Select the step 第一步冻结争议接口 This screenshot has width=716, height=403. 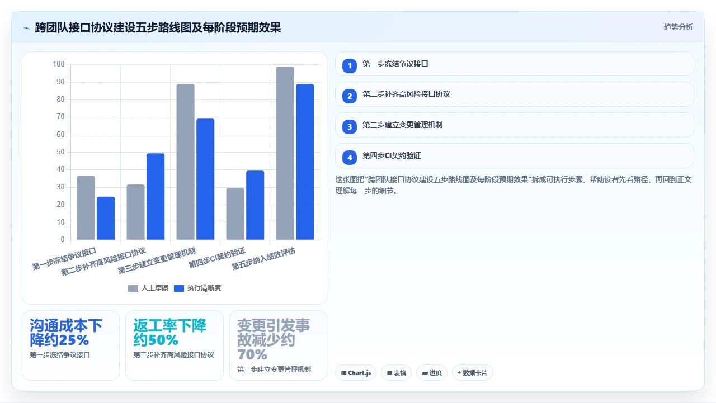(514, 64)
